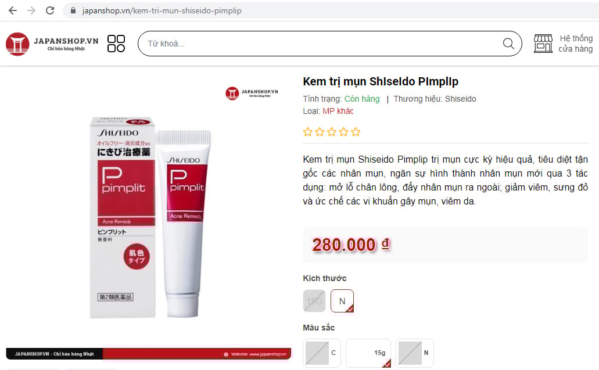Image resolution: width=599 pixels, height=370 pixels.
Task: Choose the last color option N
Action: point(414,353)
